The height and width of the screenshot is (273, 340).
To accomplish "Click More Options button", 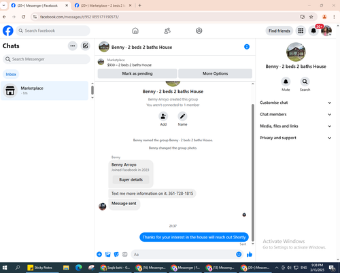I will (x=215, y=73).
